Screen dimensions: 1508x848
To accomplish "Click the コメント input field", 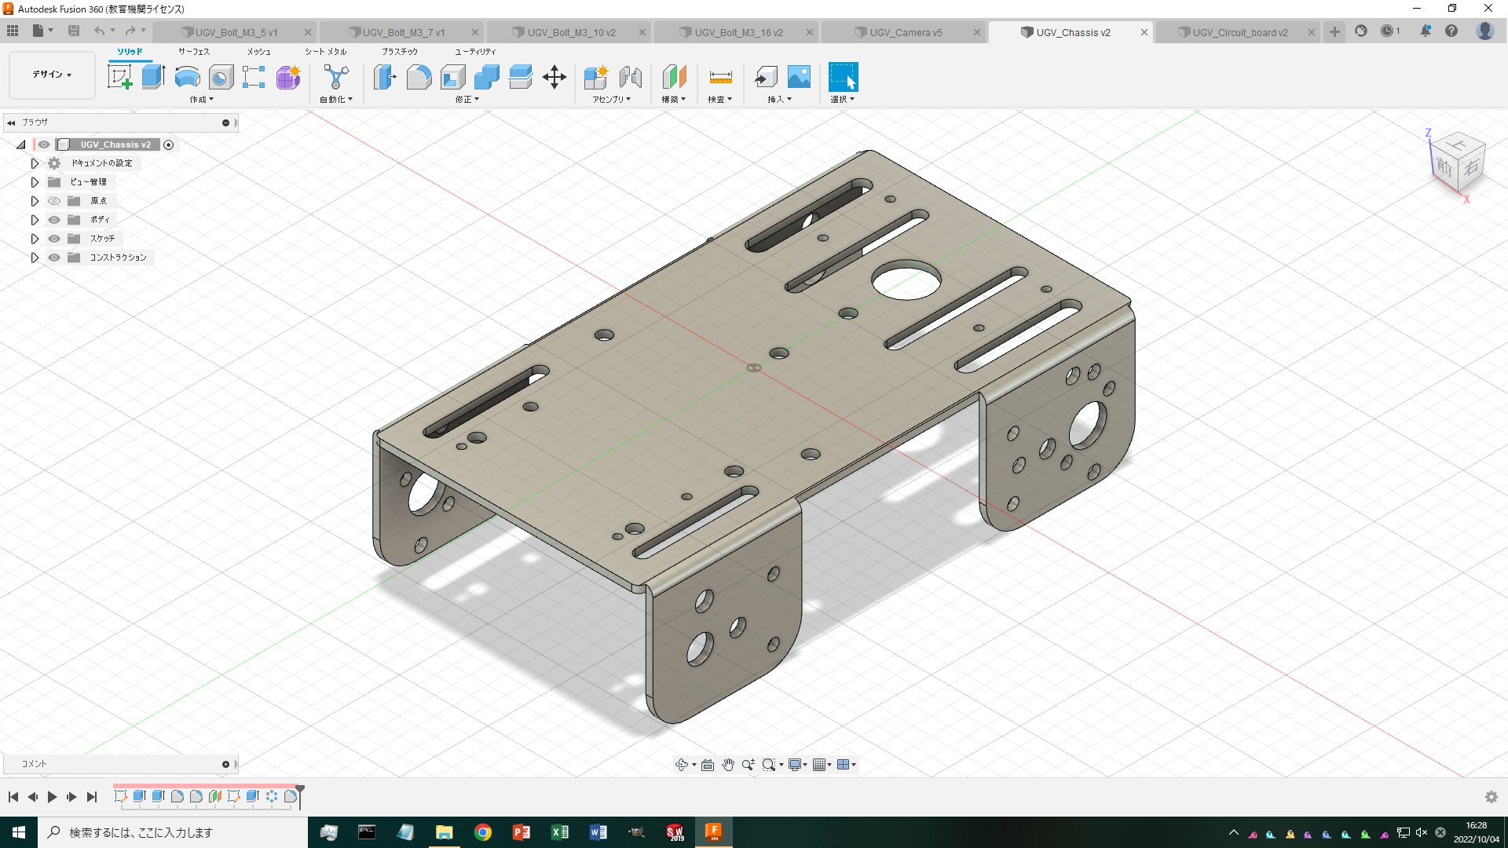I will click(118, 762).
